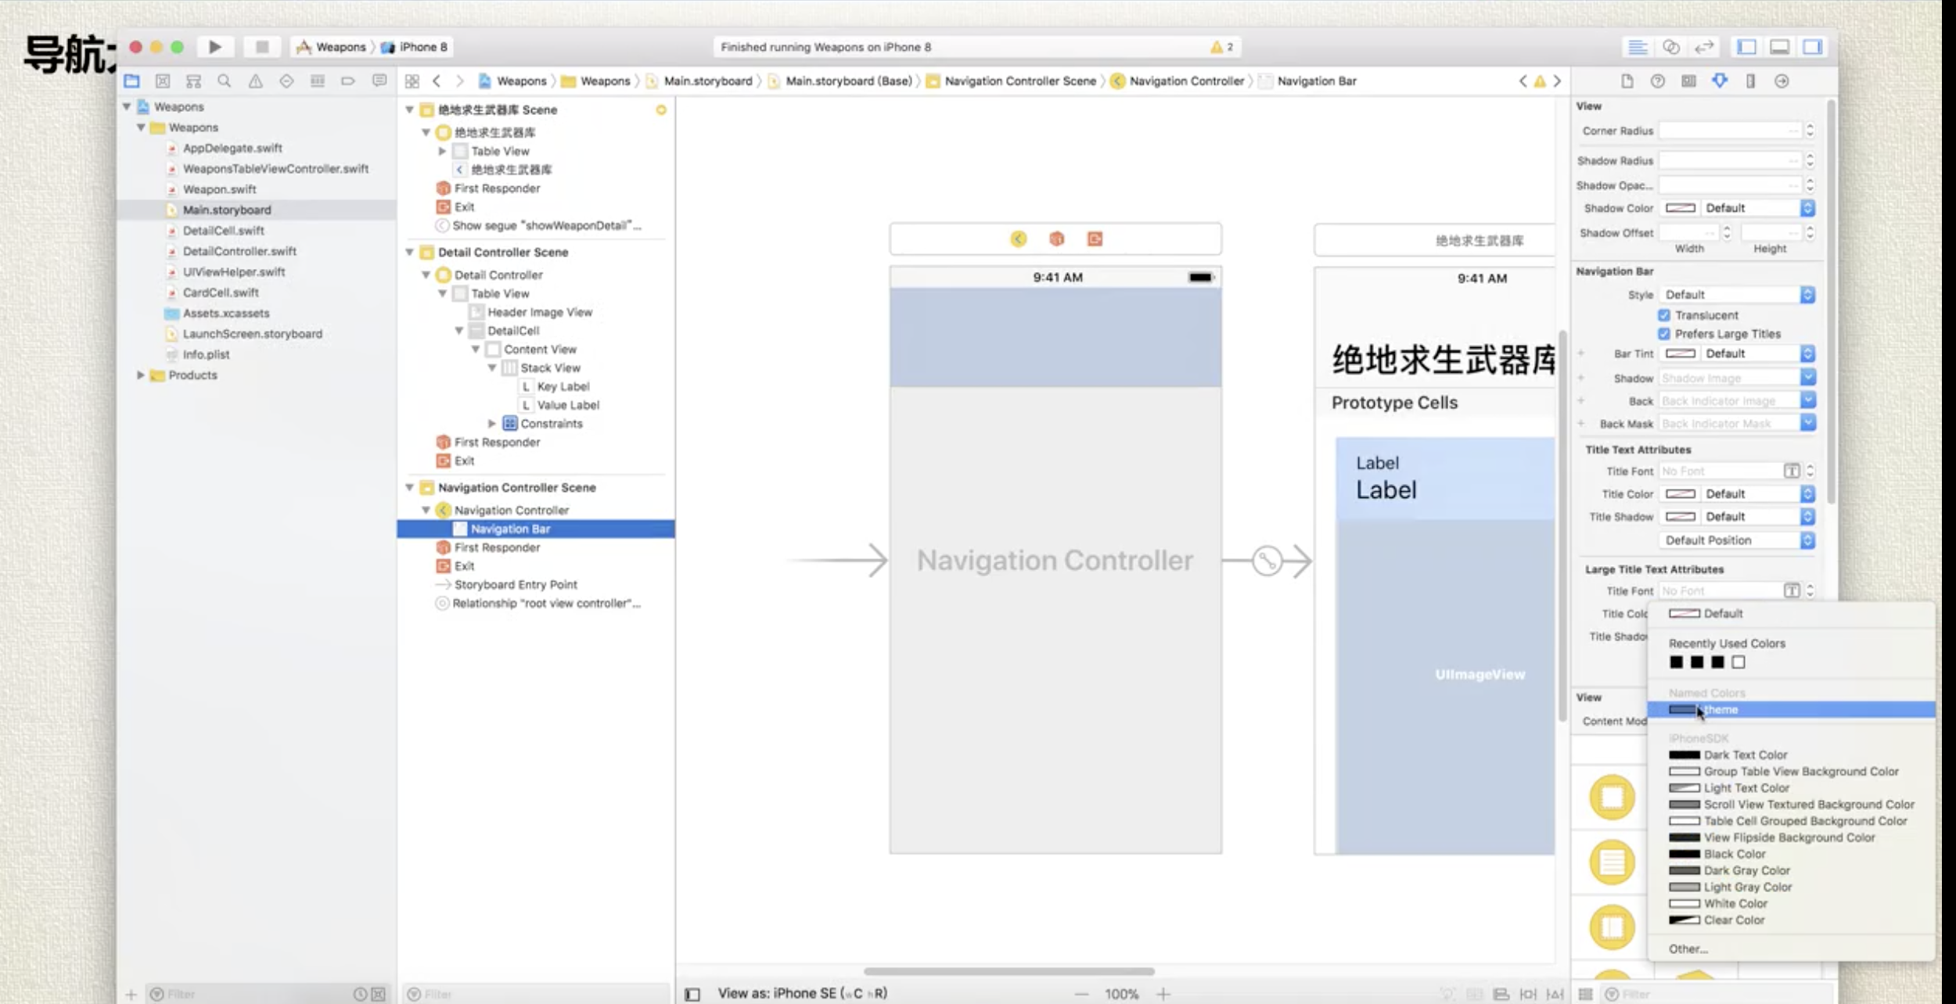Open the Shadow Color dropdown
This screenshot has height=1004, width=1956.
click(x=1807, y=208)
